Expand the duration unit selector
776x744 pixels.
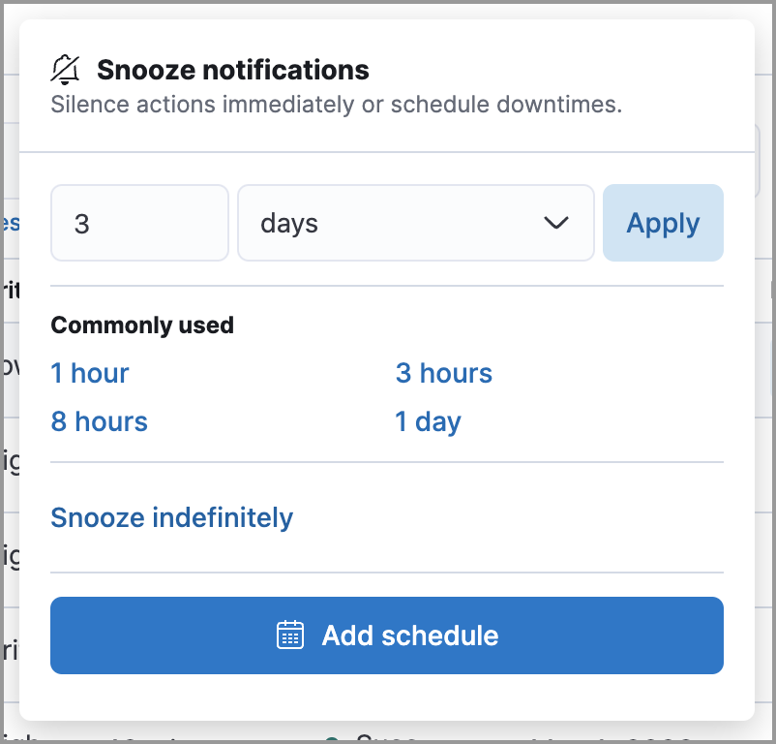click(x=416, y=223)
